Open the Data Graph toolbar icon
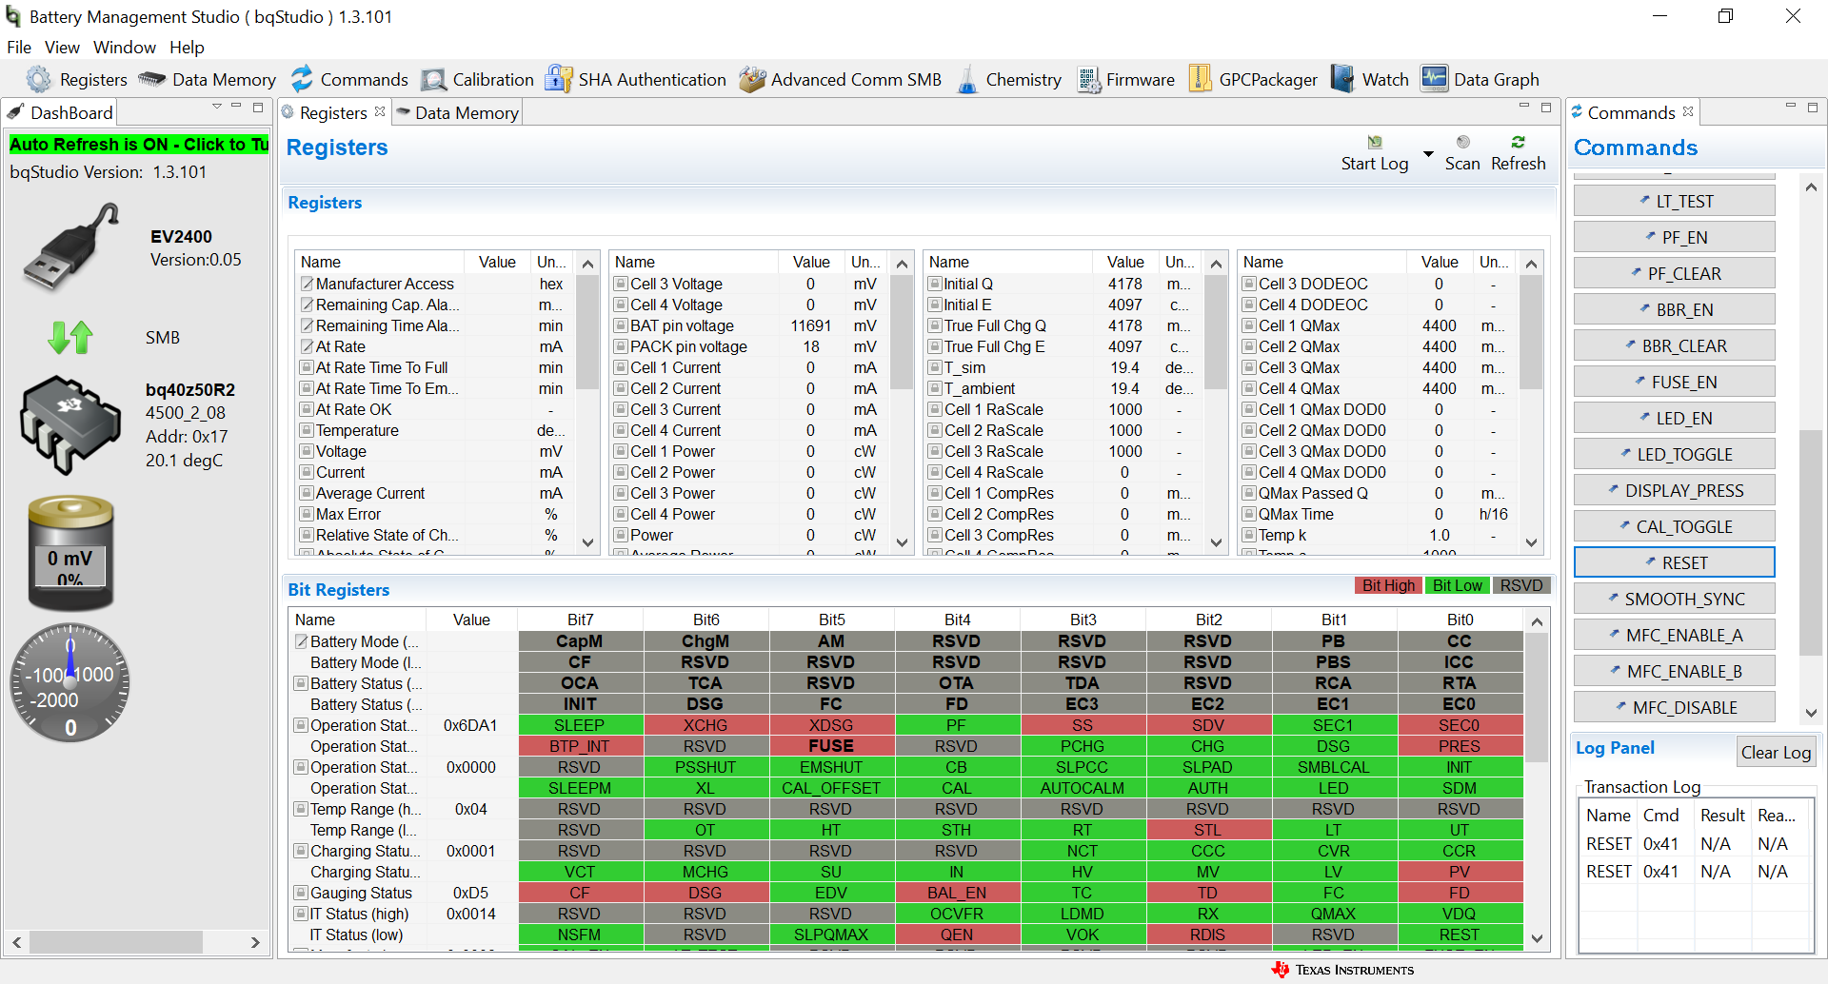 tap(1434, 80)
